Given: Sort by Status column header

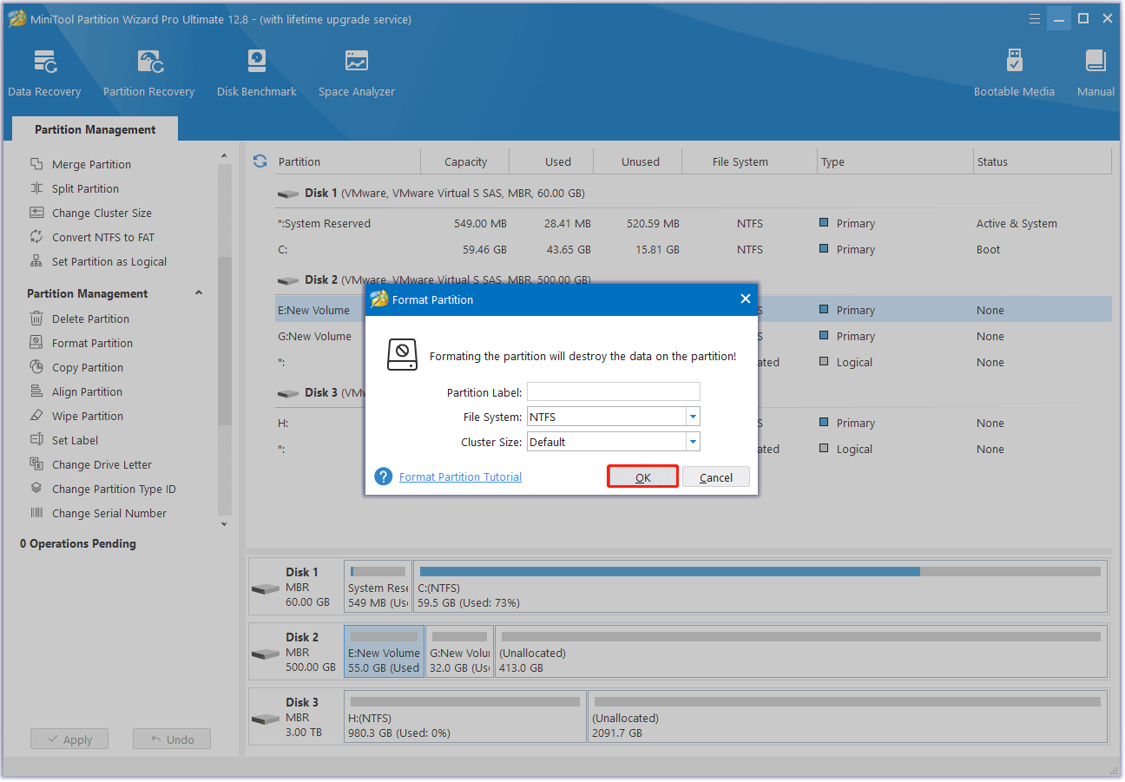Looking at the screenshot, I should (1042, 161).
